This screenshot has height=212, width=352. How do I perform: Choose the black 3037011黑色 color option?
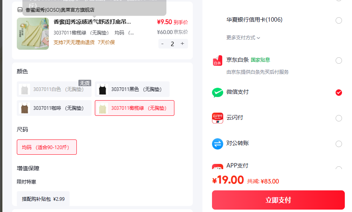tap(132, 89)
